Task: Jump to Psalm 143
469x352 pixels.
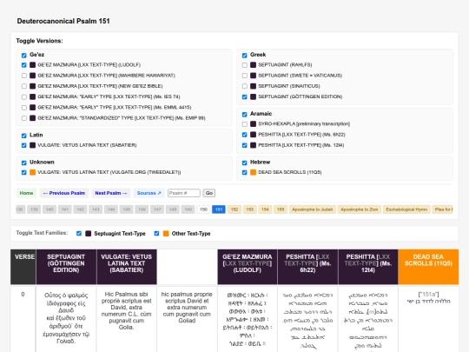Action: click(96, 209)
